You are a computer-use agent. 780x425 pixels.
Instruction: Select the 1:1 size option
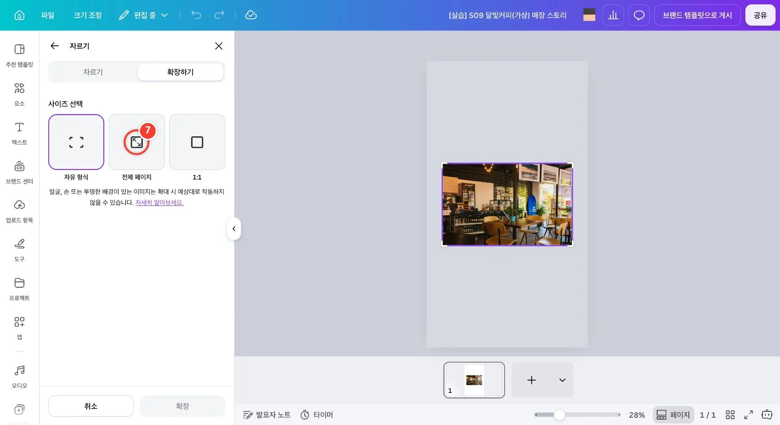(197, 142)
